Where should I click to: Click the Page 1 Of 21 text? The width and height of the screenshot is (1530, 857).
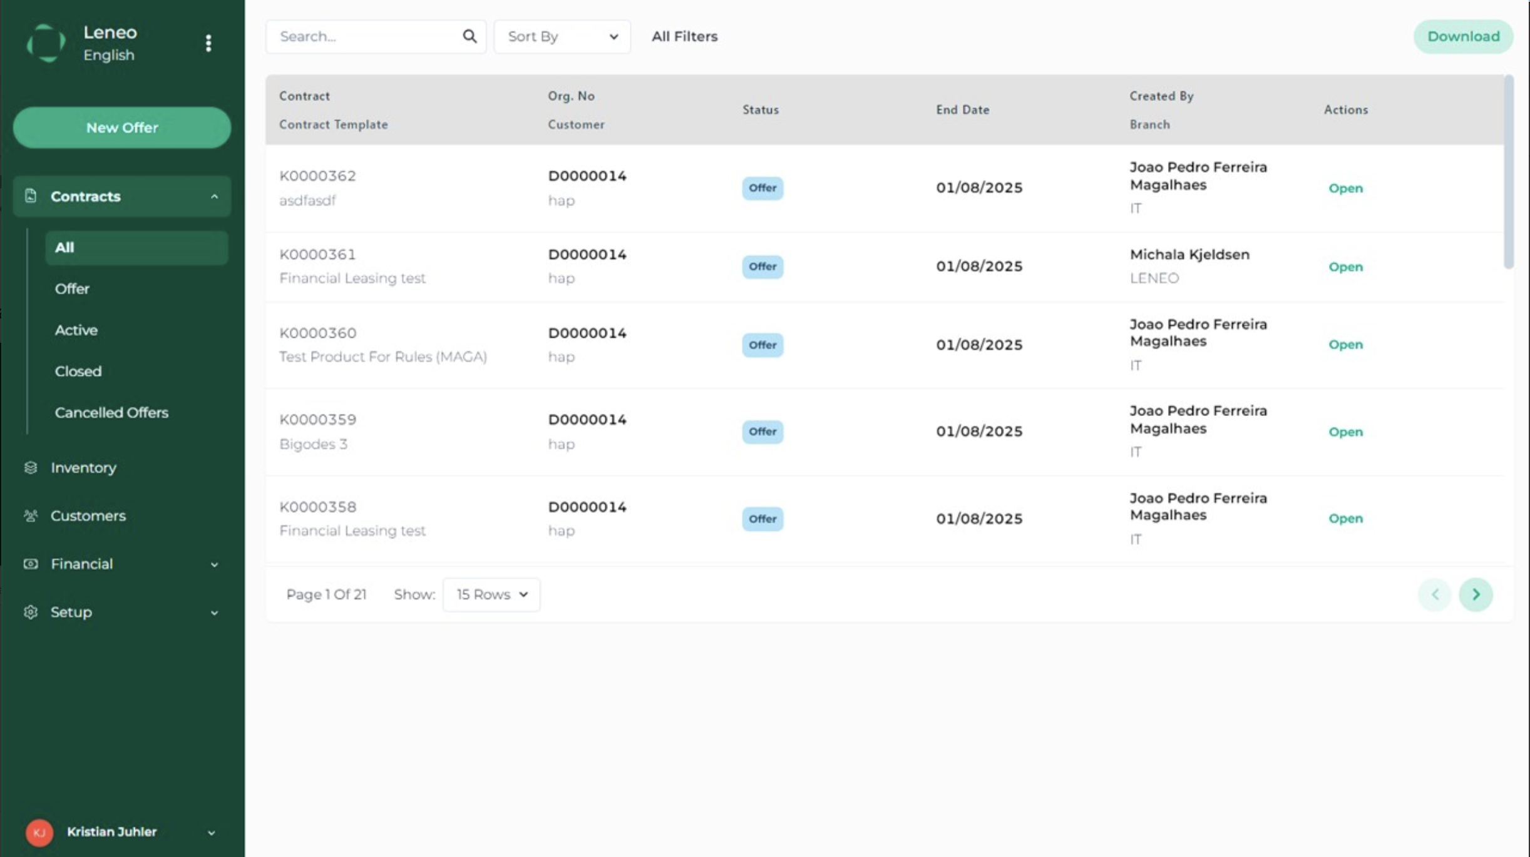[326, 595]
